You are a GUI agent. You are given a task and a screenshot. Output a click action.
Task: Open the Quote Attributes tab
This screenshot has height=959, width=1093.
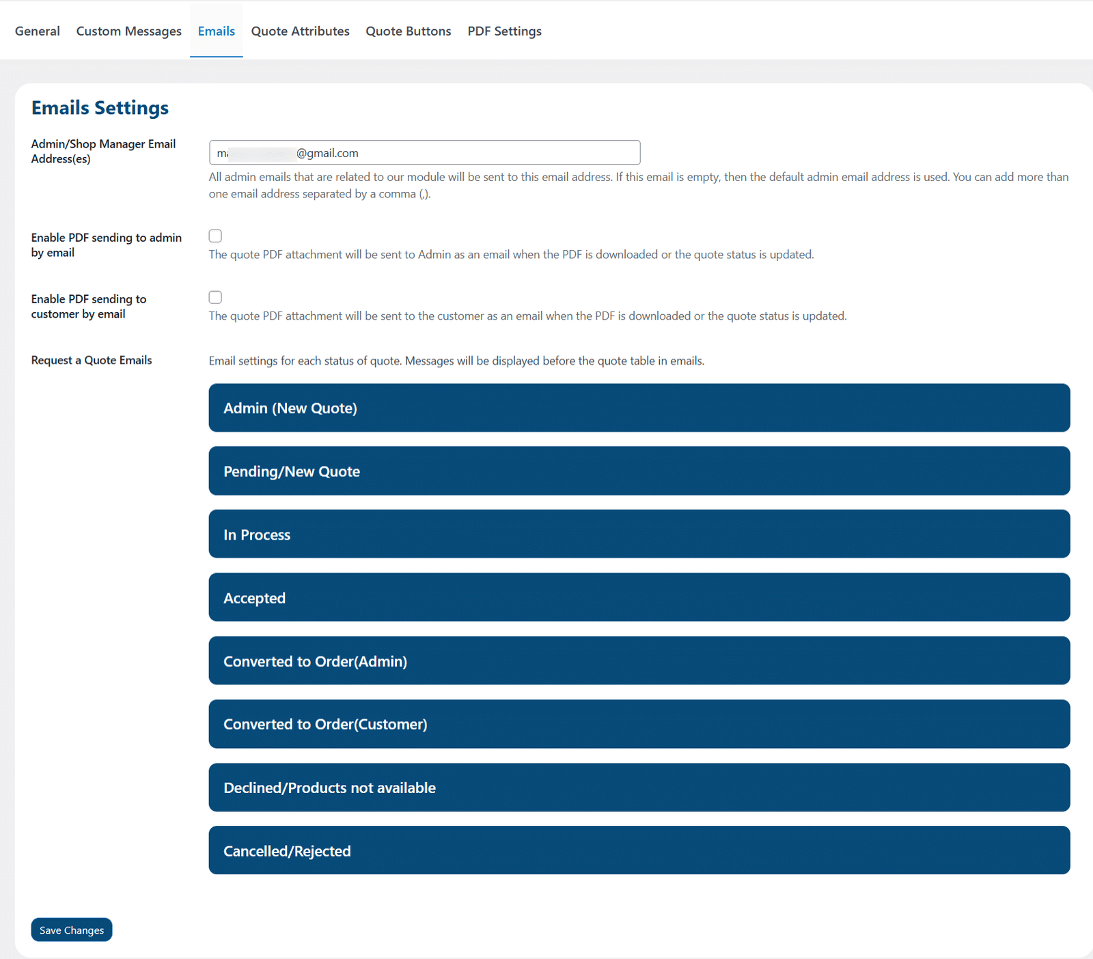tap(300, 31)
